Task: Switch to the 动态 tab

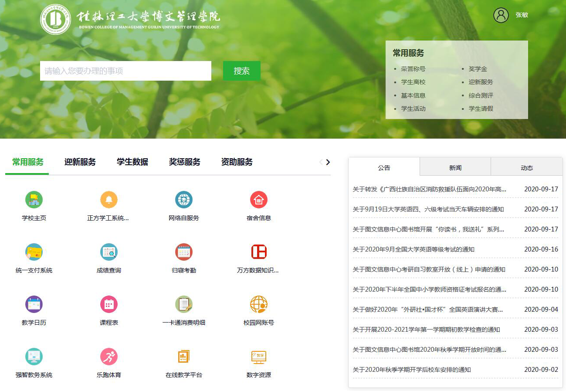Action: click(526, 167)
